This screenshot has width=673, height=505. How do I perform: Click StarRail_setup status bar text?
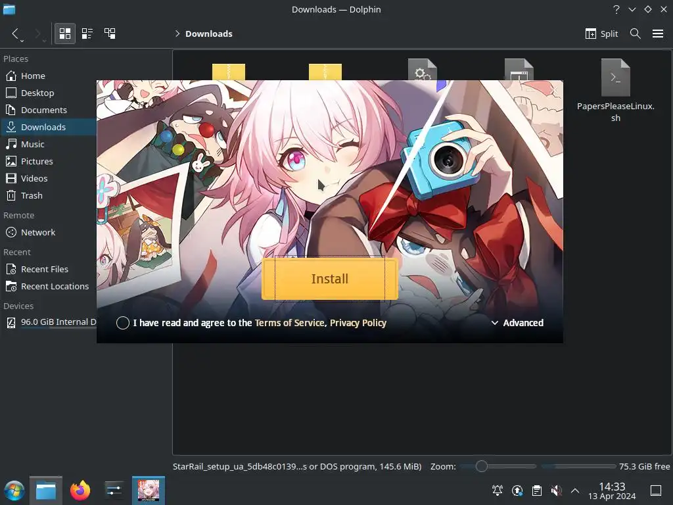coord(297,466)
